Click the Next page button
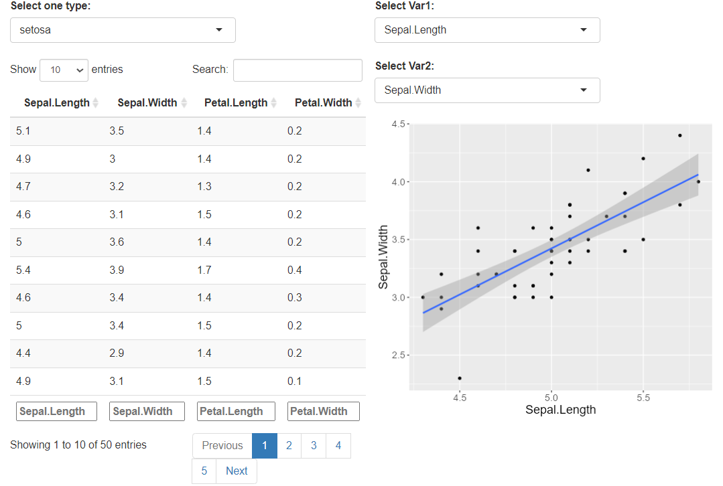 (x=237, y=471)
